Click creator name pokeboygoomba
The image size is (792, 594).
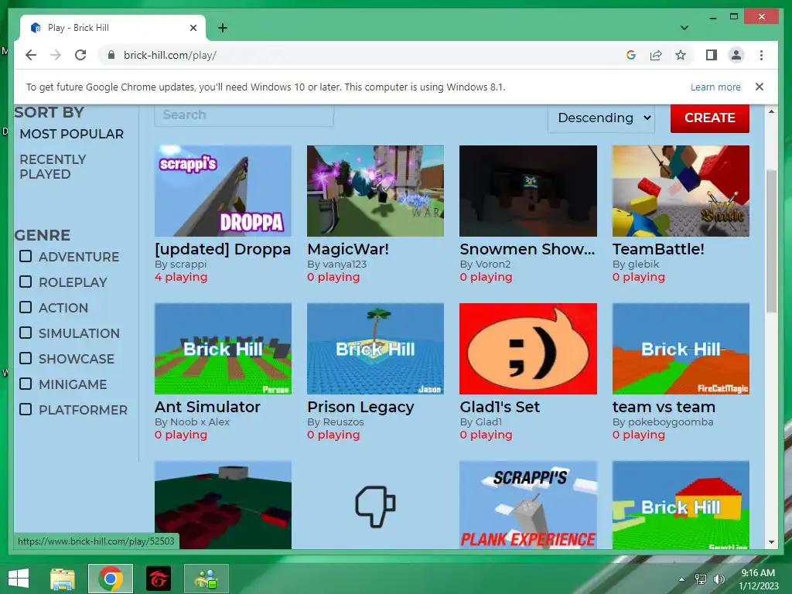[671, 422]
